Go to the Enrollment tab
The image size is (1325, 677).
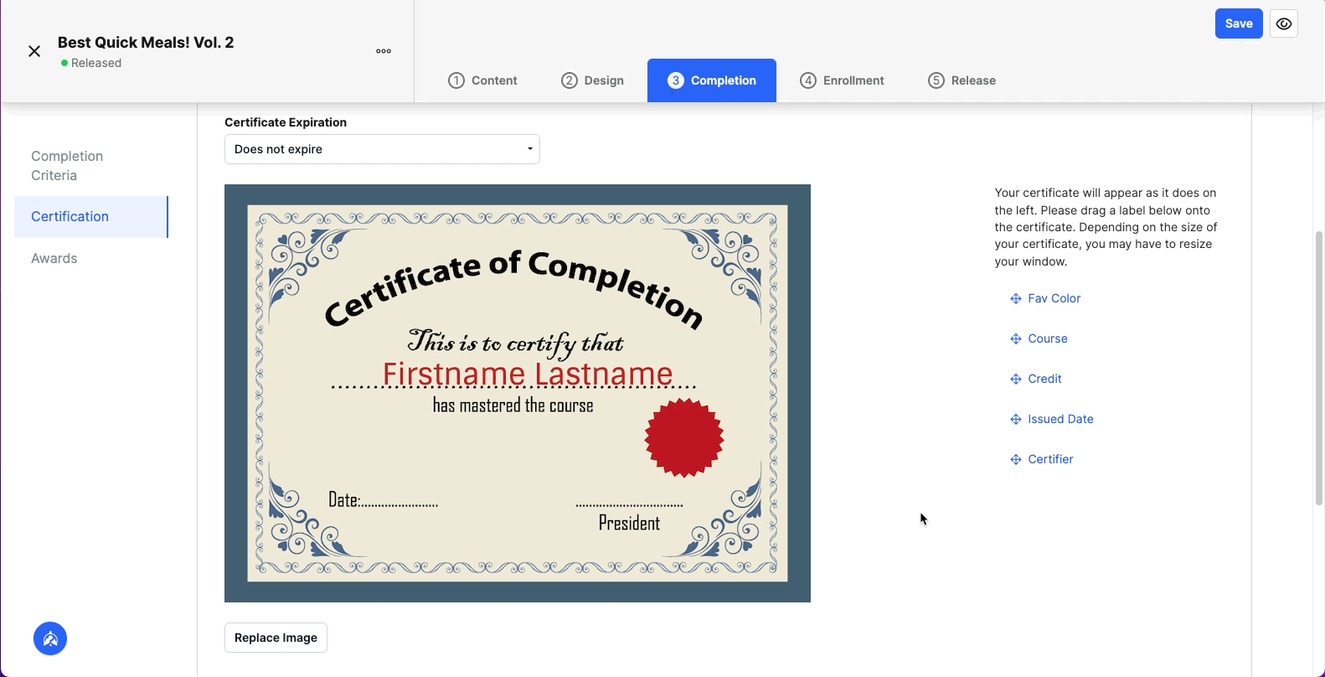[x=843, y=80]
